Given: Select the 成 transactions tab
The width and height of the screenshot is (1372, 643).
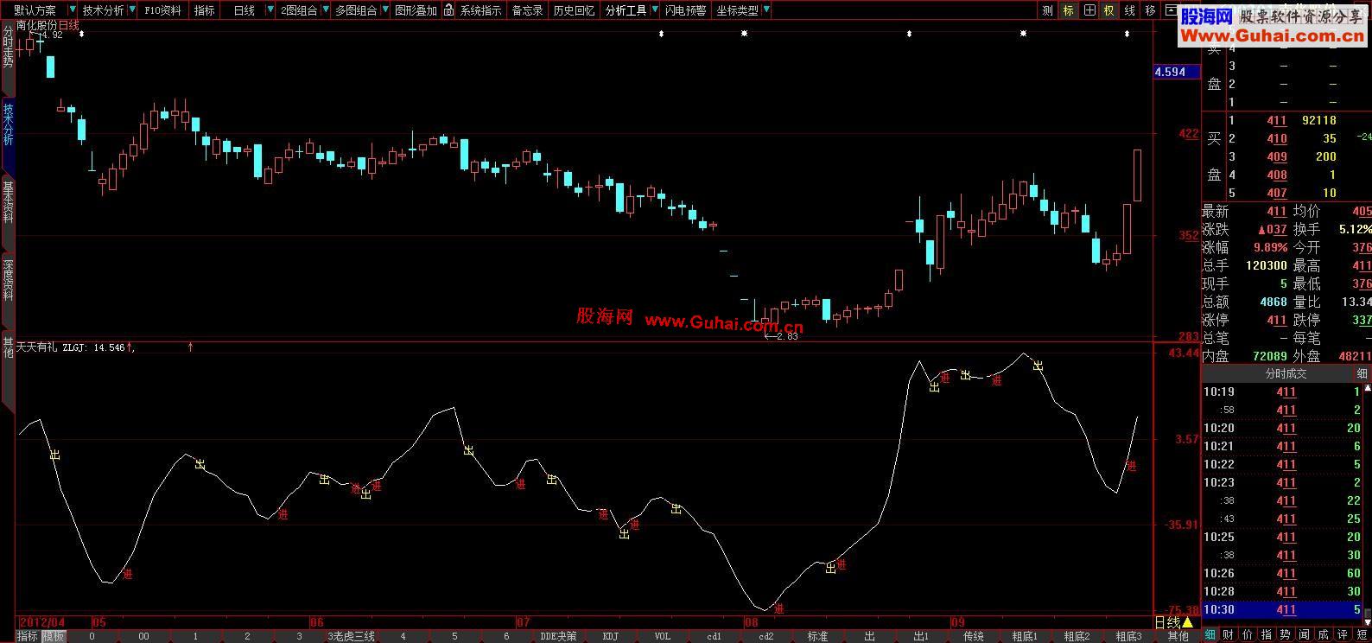Looking at the screenshot, I should pos(1324,635).
